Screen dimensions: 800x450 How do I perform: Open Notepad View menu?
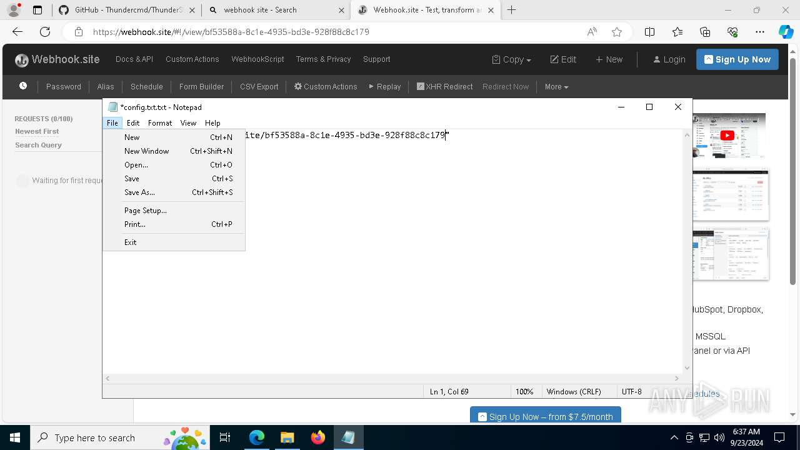coord(188,123)
